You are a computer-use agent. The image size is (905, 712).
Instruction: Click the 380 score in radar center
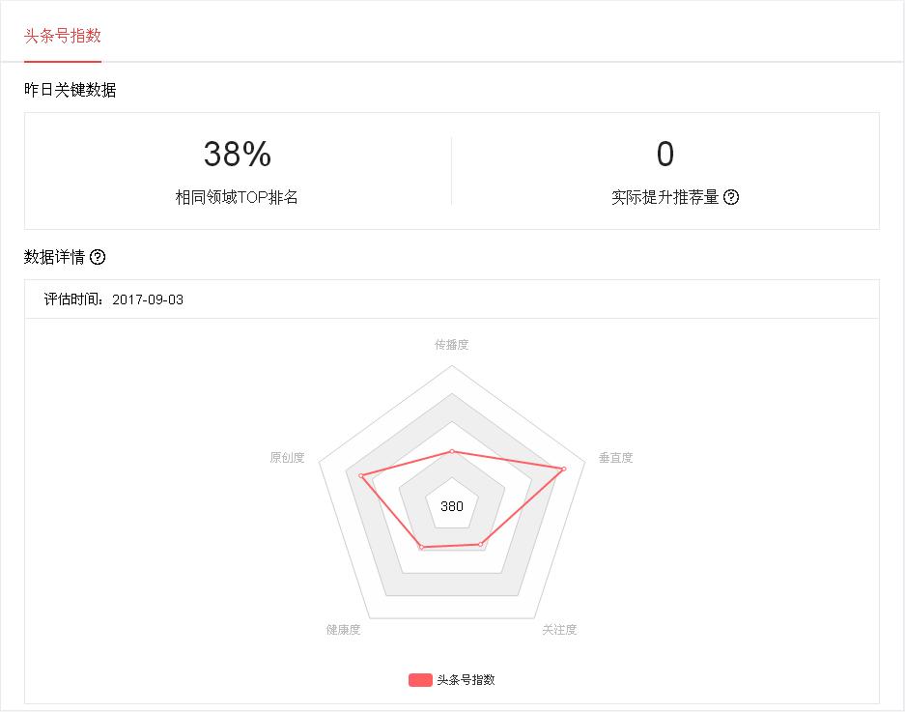pyautogui.click(x=451, y=506)
